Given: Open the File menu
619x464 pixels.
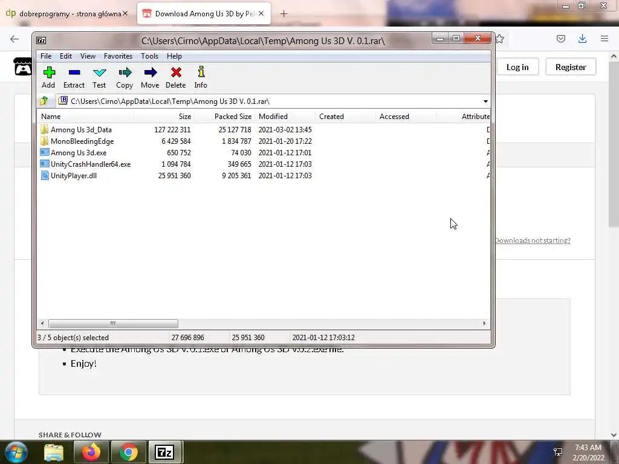Looking at the screenshot, I should pyautogui.click(x=46, y=56).
